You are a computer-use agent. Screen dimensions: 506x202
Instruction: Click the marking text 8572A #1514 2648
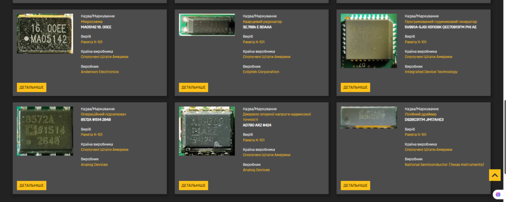96,120
